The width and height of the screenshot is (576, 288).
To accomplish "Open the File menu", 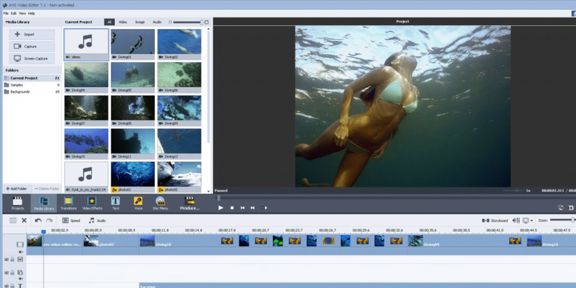I will tap(6, 13).
